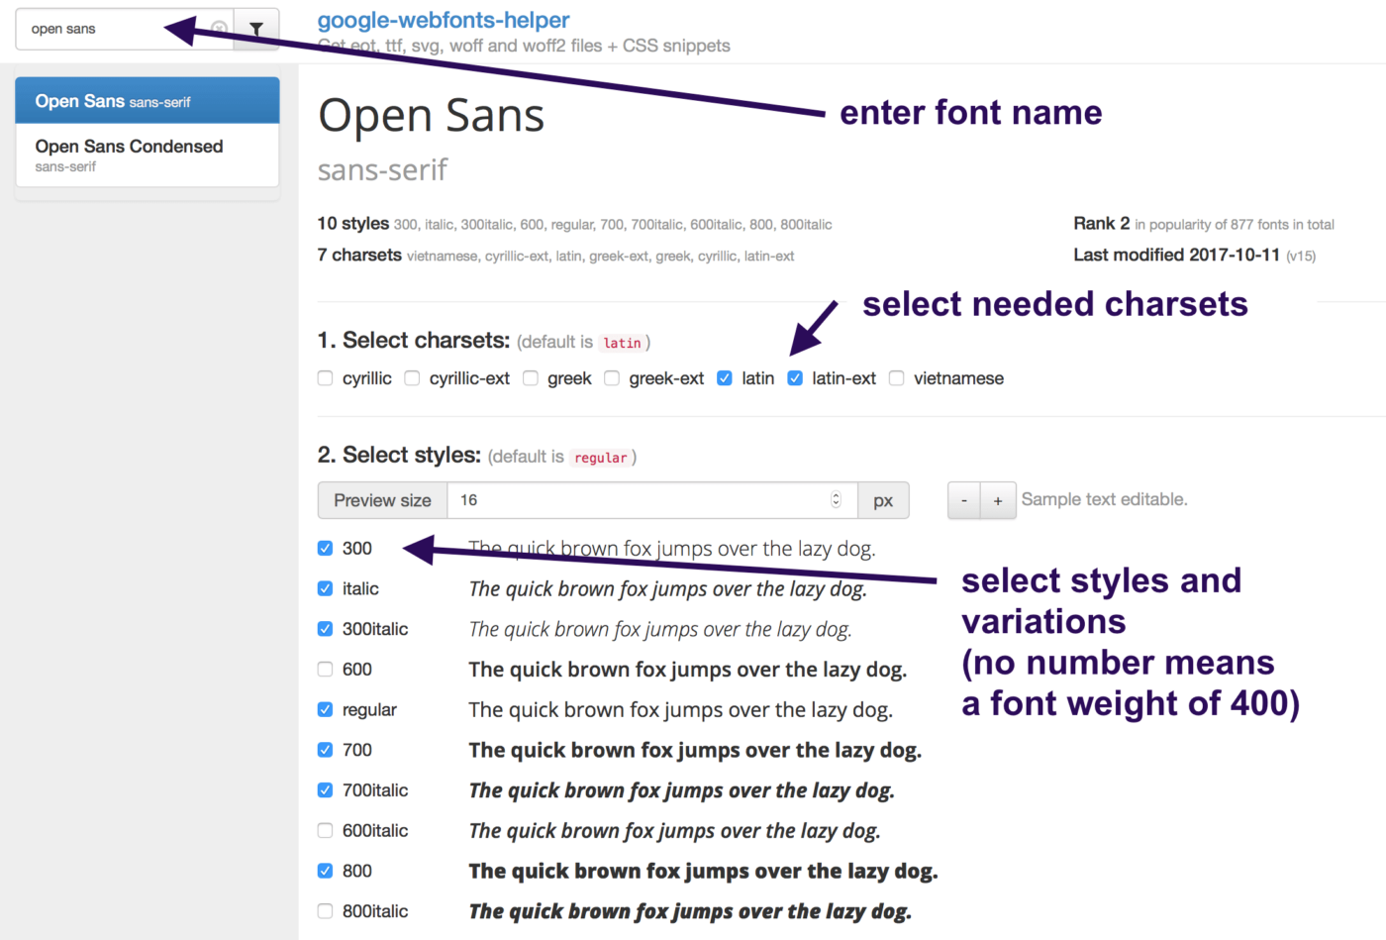Image resolution: width=1386 pixels, height=940 pixels.
Task: Open the font filter funnel icon
Action: click(x=255, y=29)
